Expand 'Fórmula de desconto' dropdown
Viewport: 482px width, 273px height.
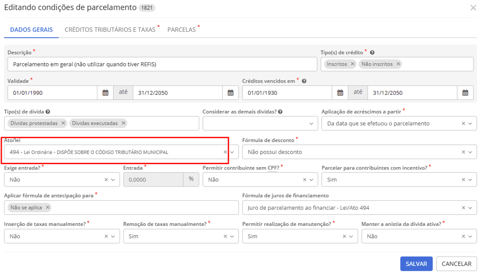[x=470, y=152]
